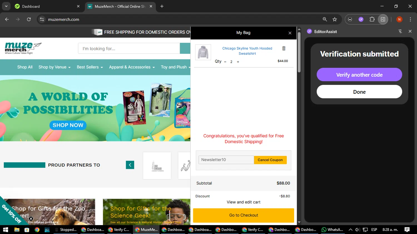The width and height of the screenshot is (417, 234).
Task: Click the Newsletter10 coupon field
Action: [226, 160]
